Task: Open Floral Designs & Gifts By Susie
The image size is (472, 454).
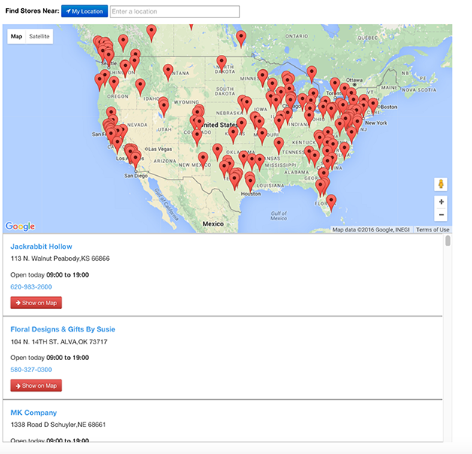Action: click(x=63, y=329)
